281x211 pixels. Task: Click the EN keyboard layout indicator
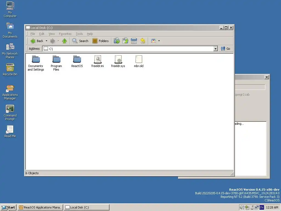tap(262, 207)
